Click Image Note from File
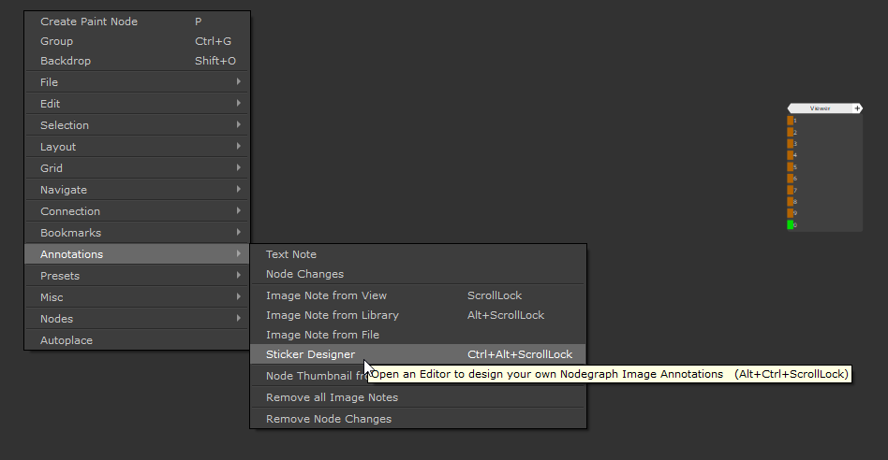The height and width of the screenshot is (460, 888). click(322, 335)
